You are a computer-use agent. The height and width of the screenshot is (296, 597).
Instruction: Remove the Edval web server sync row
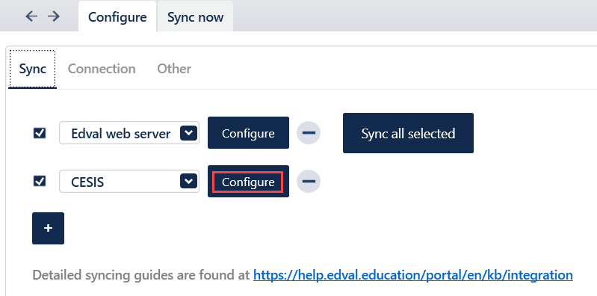click(x=309, y=132)
